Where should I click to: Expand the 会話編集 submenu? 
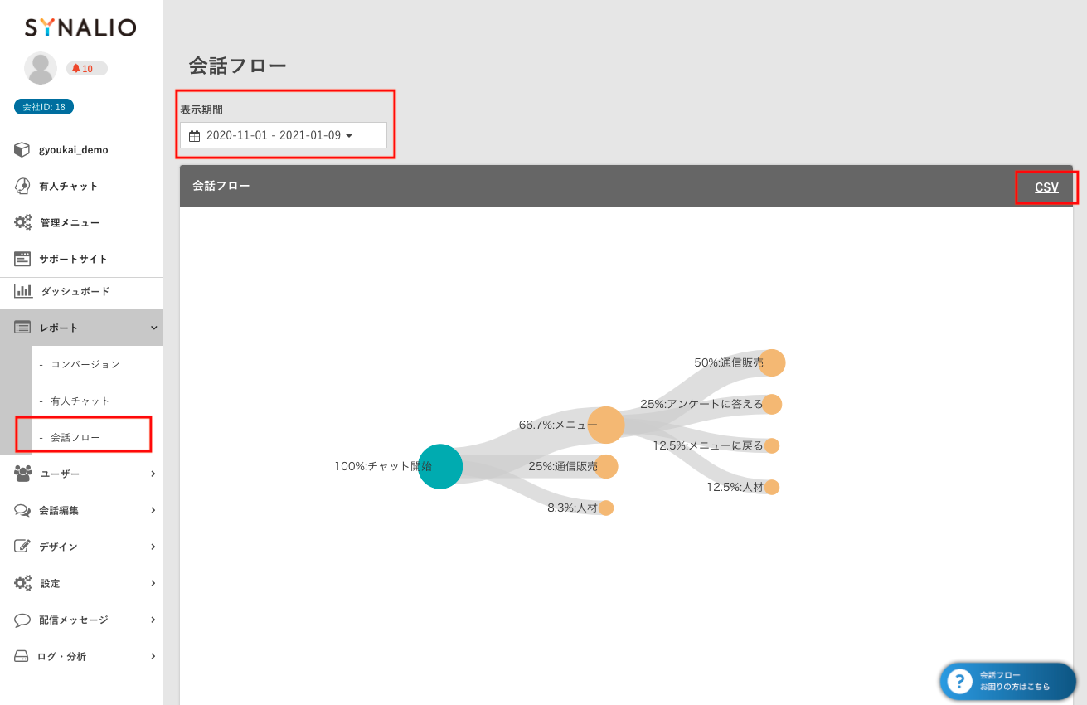tap(153, 510)
